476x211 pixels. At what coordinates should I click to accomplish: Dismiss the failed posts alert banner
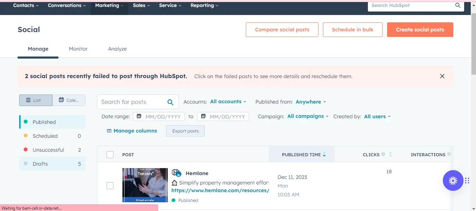click(x=442, y=76)
